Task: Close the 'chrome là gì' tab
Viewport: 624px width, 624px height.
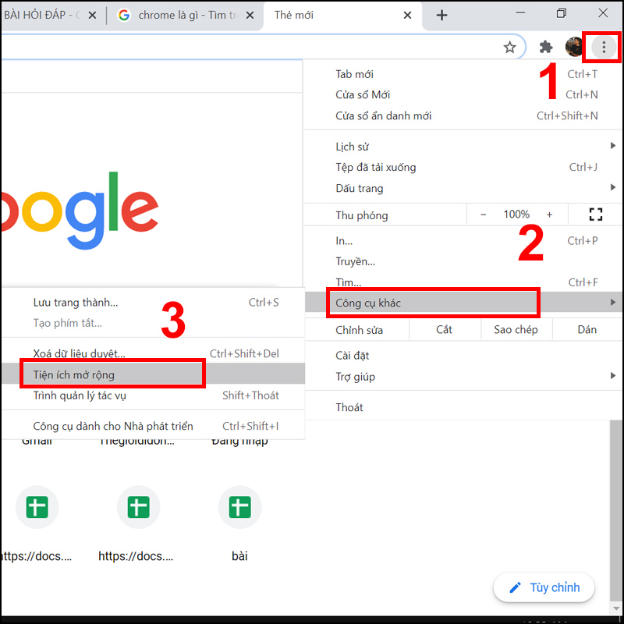Action: (x=250, y=15)
